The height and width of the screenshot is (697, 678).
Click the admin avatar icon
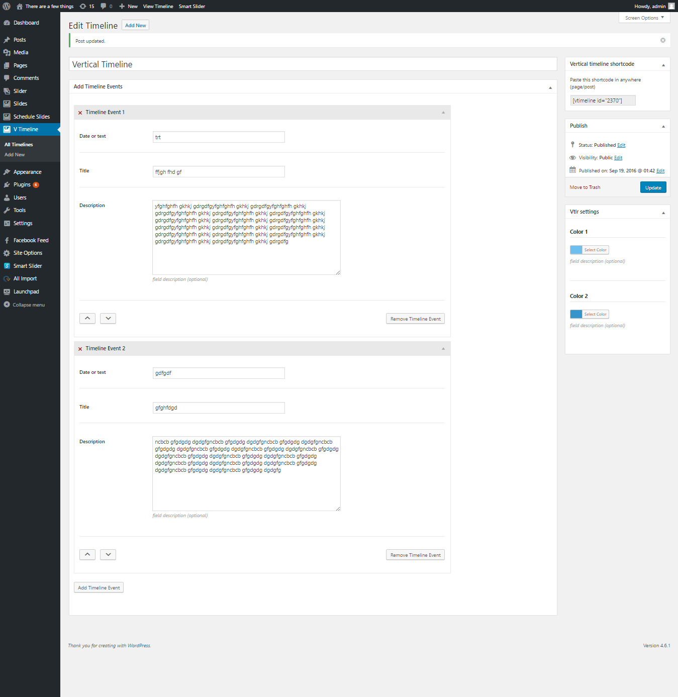point(671,6)
